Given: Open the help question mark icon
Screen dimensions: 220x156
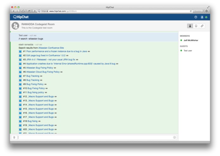Looking at the screenshot, I should [x=196, y=17].
